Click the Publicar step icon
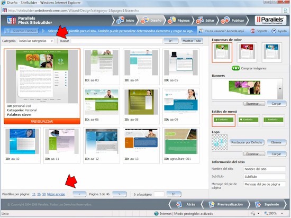Viewport: 291px width, 218px height. pyautogui.click(x=225, y=20)
